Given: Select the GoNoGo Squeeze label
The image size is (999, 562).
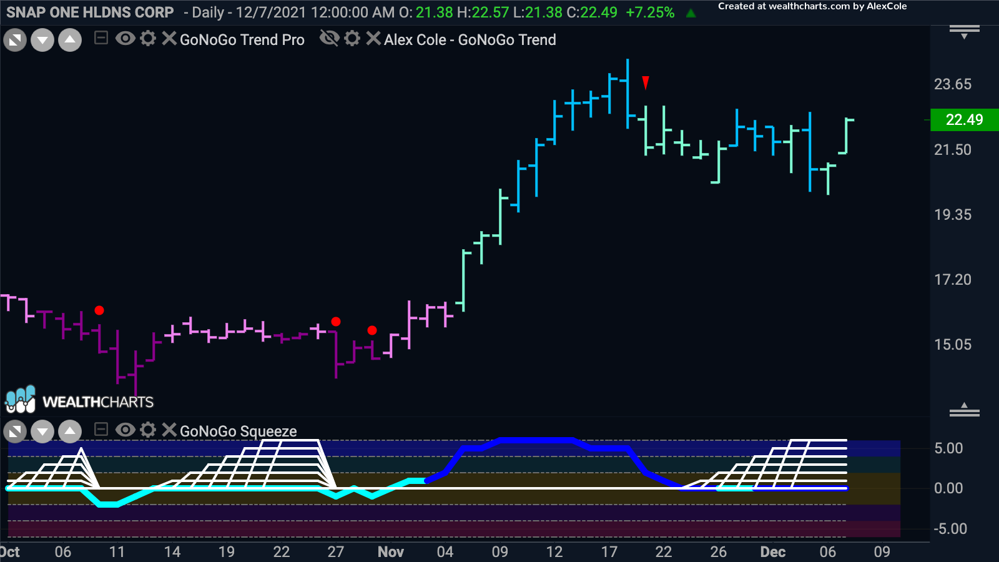Looking at the screenshot, I should coord(239,431).
